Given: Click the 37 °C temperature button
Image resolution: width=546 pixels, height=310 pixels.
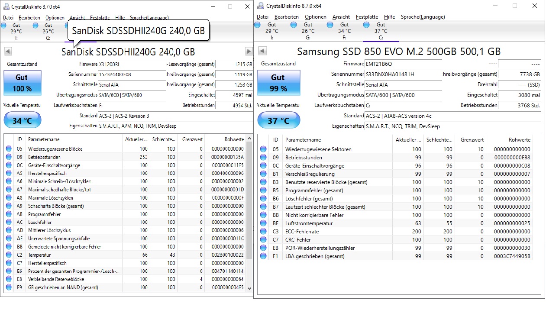Looking at the screenshot, I should [278, 120].
